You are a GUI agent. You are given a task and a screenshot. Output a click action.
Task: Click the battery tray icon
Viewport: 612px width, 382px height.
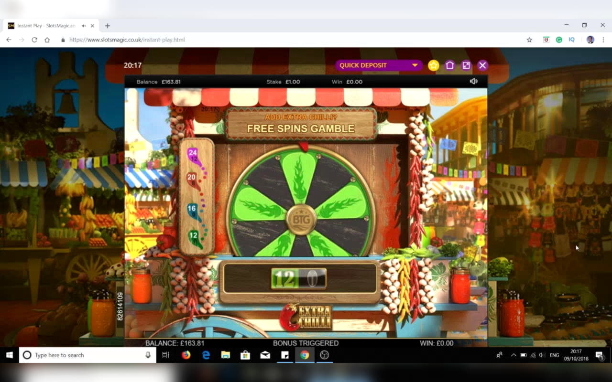pos(524,355)
